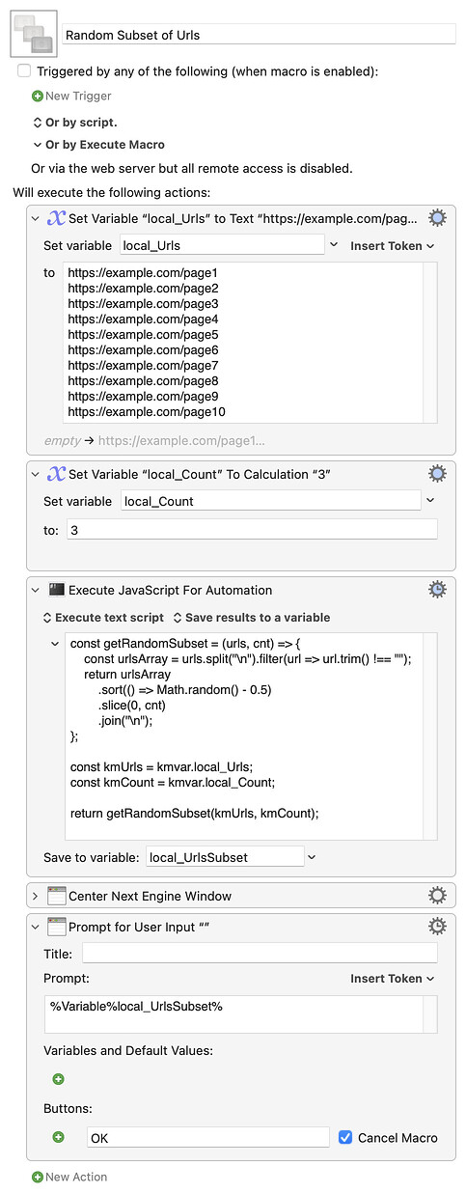Screen dimensions: 466x1193
Task: Open variable dropdown next to local_Count field
Action: point(429,501)
